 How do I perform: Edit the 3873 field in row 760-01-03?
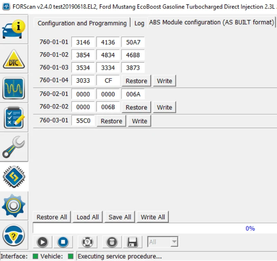[x=133, y=68]
